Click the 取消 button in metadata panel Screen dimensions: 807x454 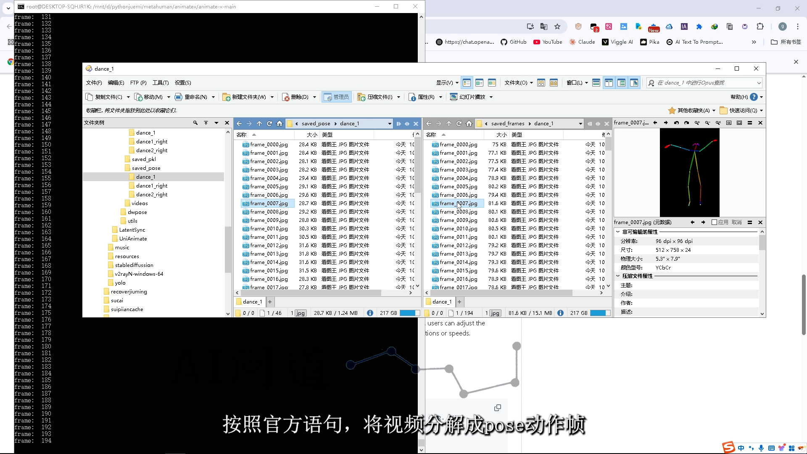(736, 222)
